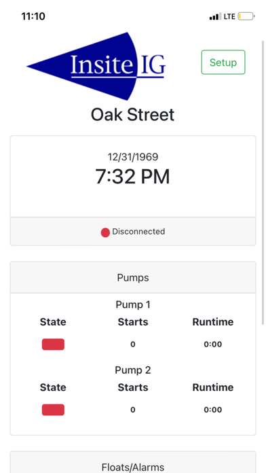Select the Pump 2 heading
Image resolution: width=266 pixels, height=473 pixels.
(133, 370)
